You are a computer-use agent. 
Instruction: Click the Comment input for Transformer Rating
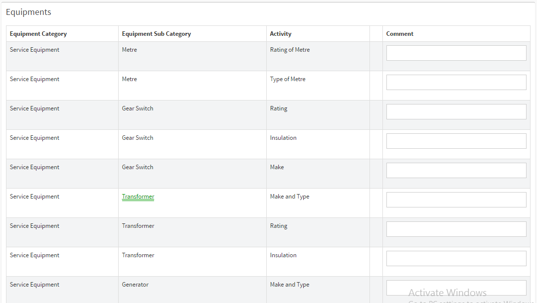(x=456, y=229)
